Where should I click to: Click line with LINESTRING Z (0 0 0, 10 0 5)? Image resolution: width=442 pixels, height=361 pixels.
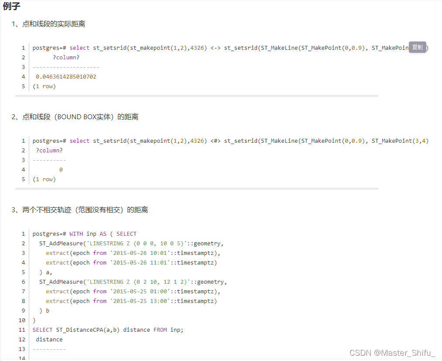point(131,244)
